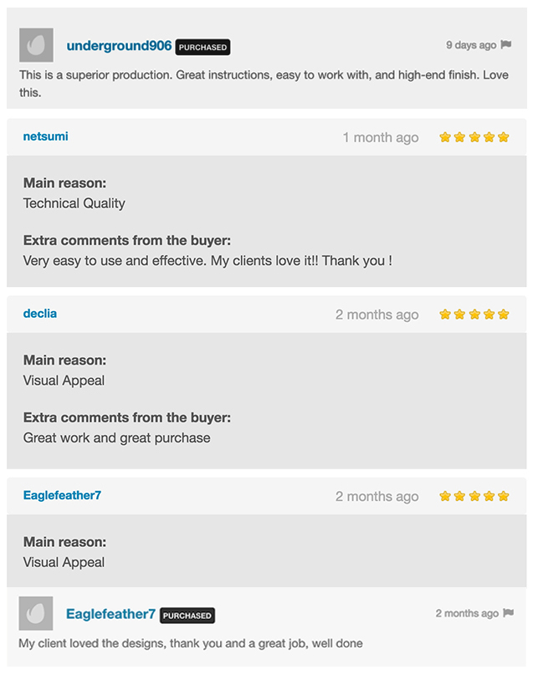533x675 pixels.
Task: Open Eaglefeather7's comment username link
Action: coord(110,614)
